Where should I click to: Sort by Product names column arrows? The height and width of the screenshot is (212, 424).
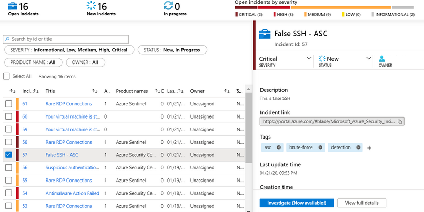coord(157,91)
